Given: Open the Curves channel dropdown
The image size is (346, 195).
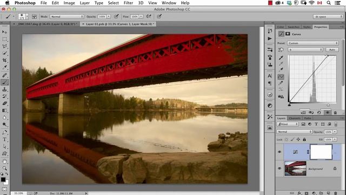Looking at the screenshot, I should (x=305, y=50).
